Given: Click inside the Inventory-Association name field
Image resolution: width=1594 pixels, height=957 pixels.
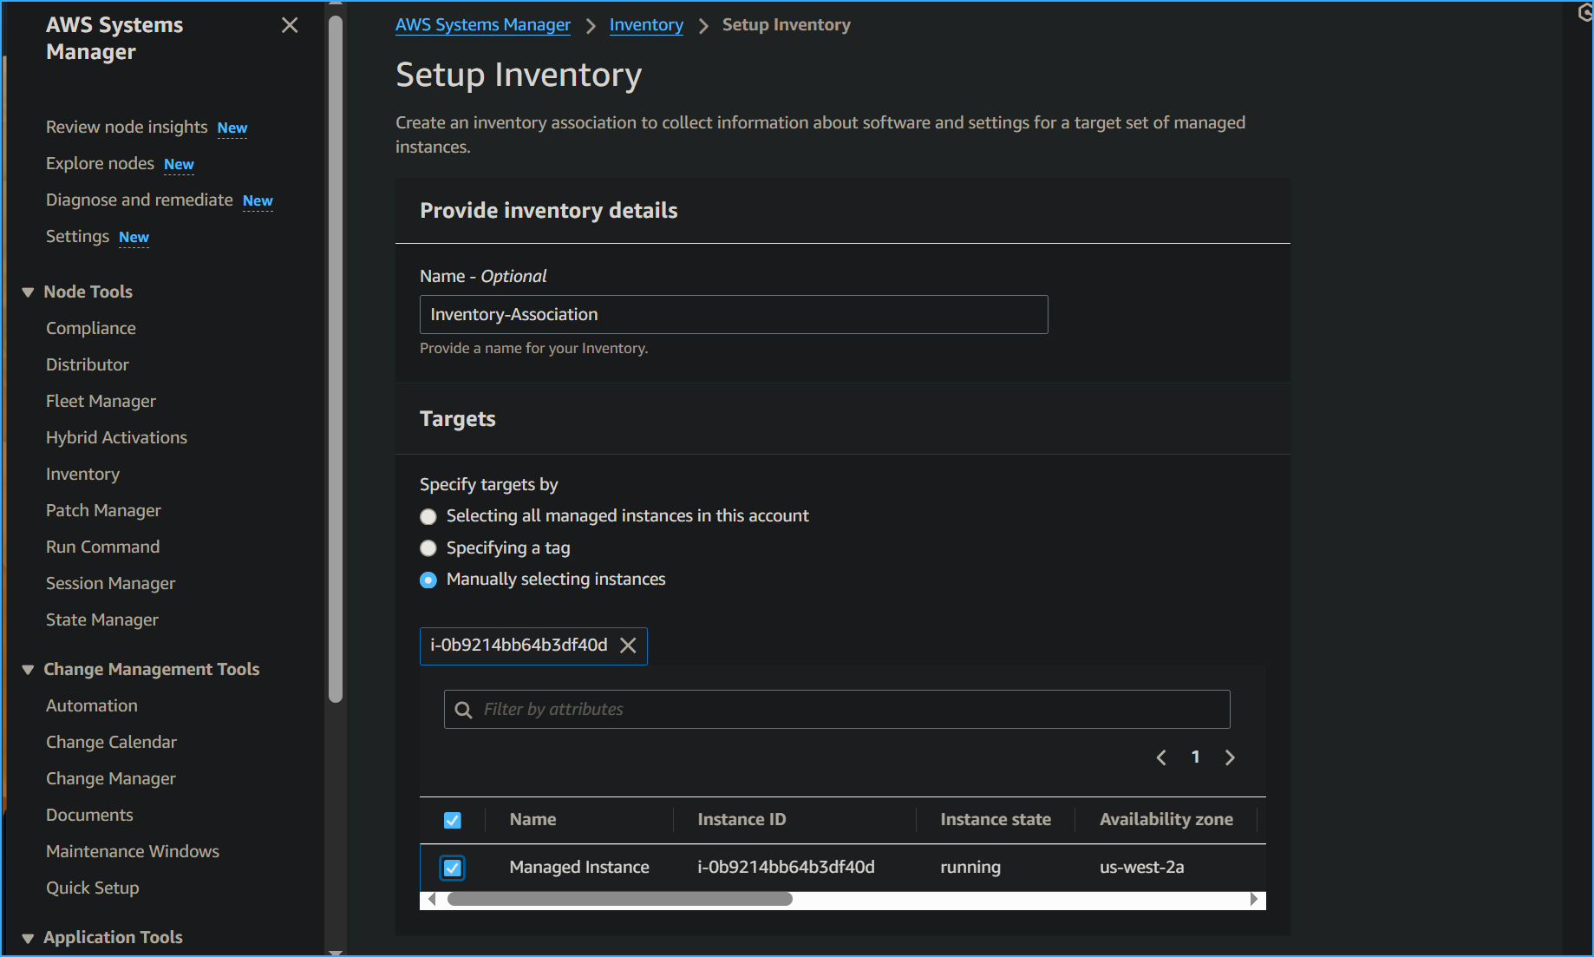Looking at the screenshot, I should (x=733, y=314).
